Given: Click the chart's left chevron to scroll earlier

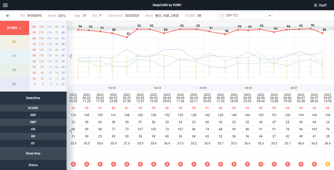Looking at the screenshot, I should click(71, 56).
